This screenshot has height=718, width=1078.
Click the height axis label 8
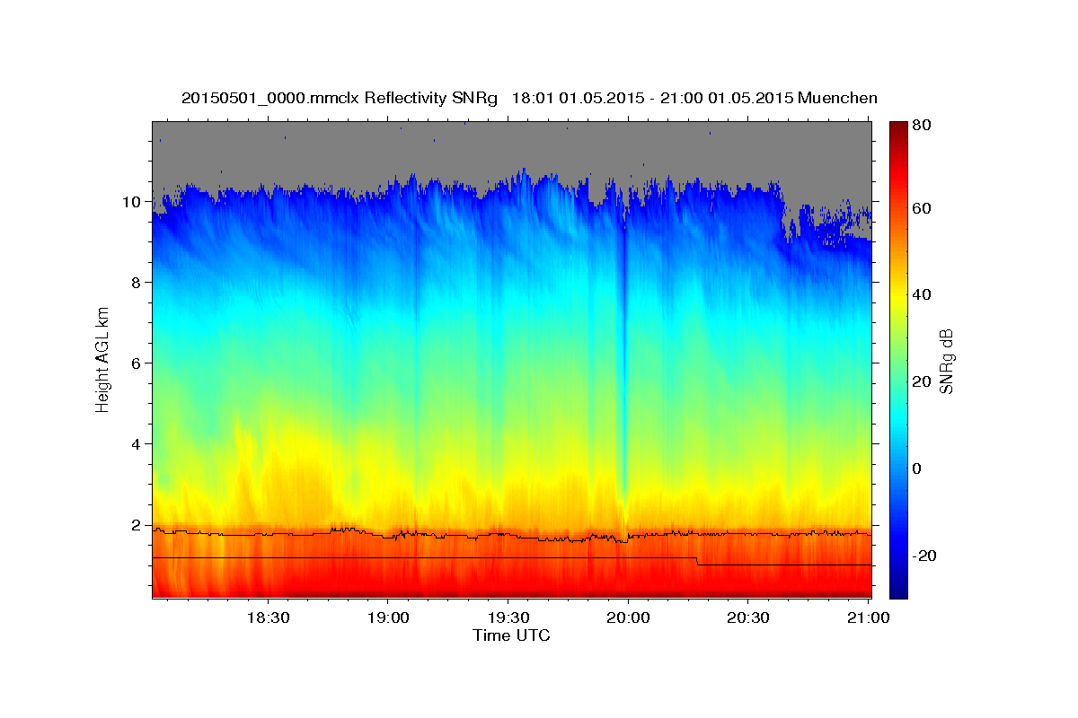(137, 283)
